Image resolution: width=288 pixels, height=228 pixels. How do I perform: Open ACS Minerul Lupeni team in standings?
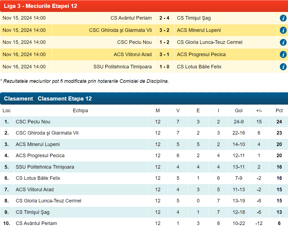pyautogui.click(x=38, y=144)
